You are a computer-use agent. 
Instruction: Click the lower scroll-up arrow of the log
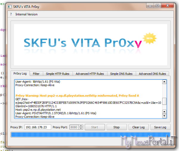164,112
